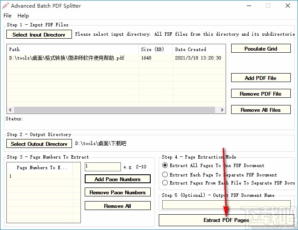
Task: Select the 微讲师软件使用帮助.pdf file row
Action: pos(116,58)
